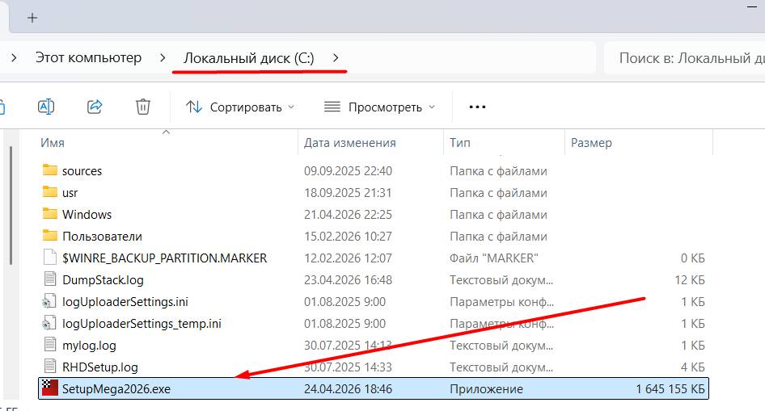765x411 pixels.
Task: Click the DumpStack.log text file icon
Action: 50,280
